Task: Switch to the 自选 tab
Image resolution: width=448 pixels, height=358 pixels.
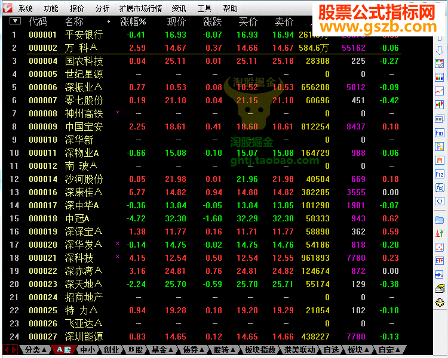Action: tap(331, 350)
